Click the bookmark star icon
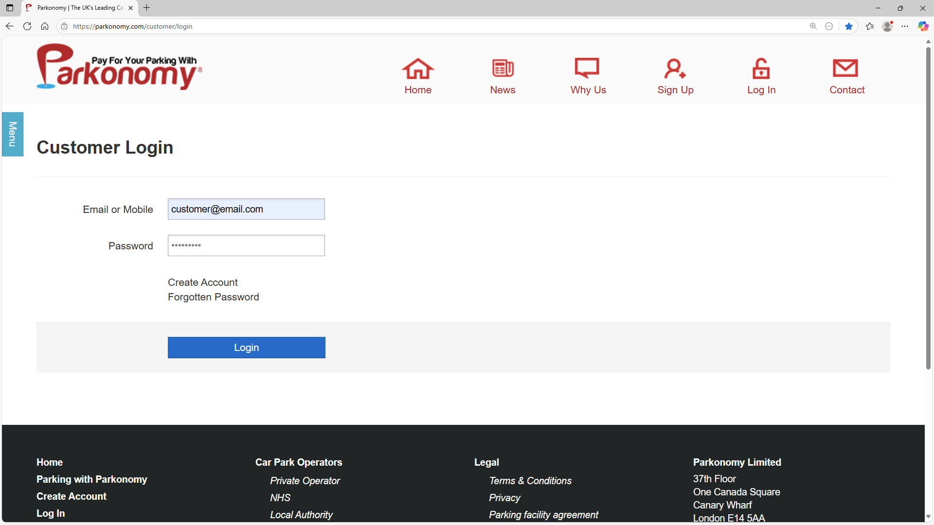The width and height of the screenshot is (934, 525). [x=849, y=26]
